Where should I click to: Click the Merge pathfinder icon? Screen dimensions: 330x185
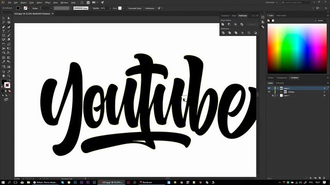click(236, 33)
